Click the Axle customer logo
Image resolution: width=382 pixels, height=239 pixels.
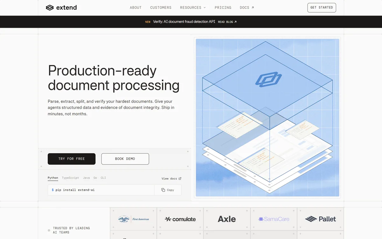tap(227, 219)
